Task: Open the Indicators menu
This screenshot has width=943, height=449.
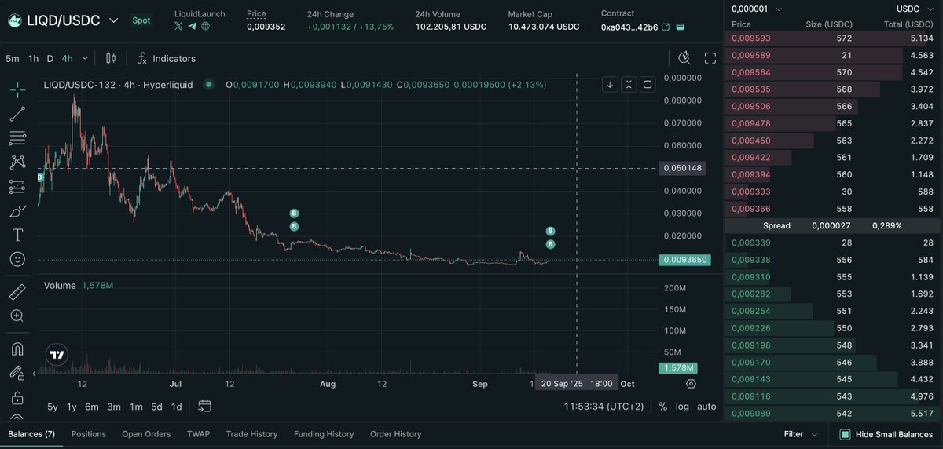Action: coord(166,58)
